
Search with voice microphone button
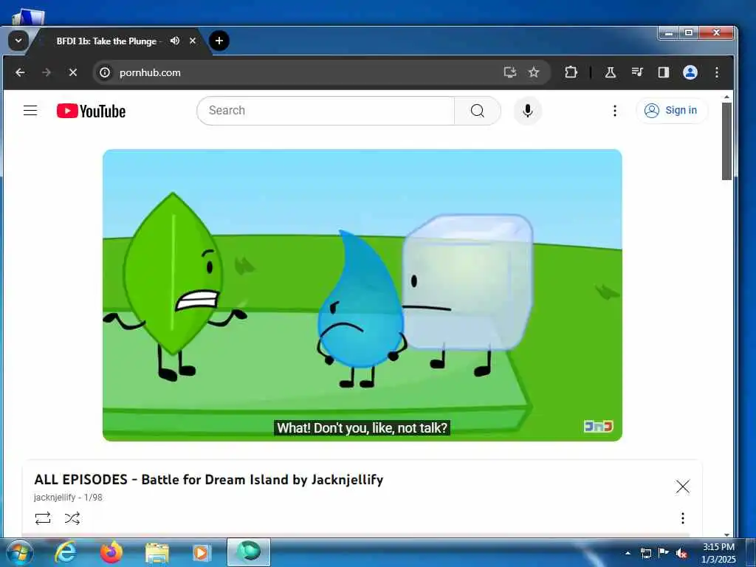tap(527, 111)
